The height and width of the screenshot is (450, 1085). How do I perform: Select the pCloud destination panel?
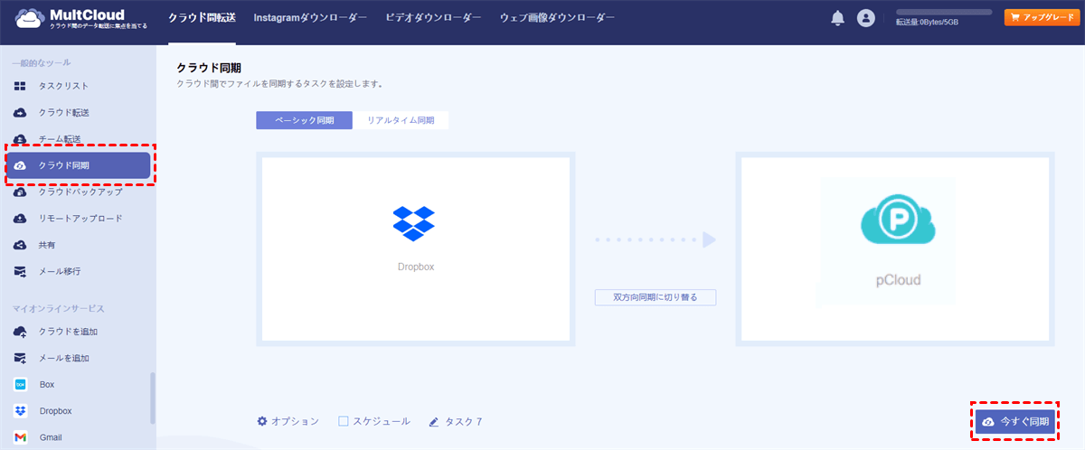pyautogui.click(x=895, y=248)
